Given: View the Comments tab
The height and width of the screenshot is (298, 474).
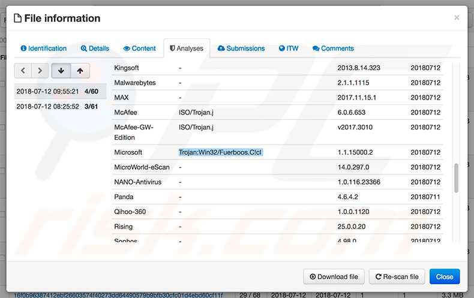Looking at the screenshot, I should point(333,49).
